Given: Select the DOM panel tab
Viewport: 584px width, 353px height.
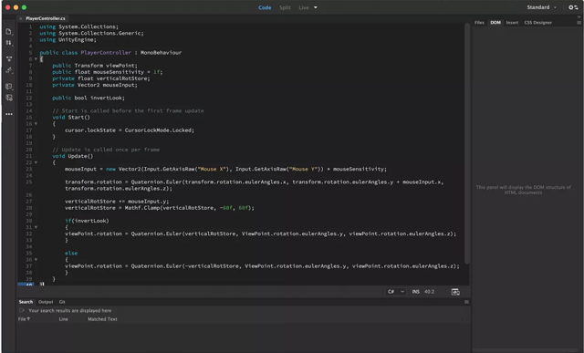Looking at the screenshot, I should [x=495, y=23].
